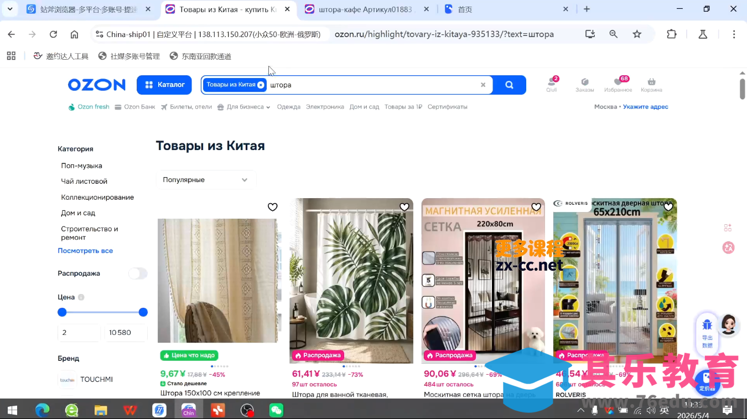Click the right handle of the price slider

(x=143, y=312)
